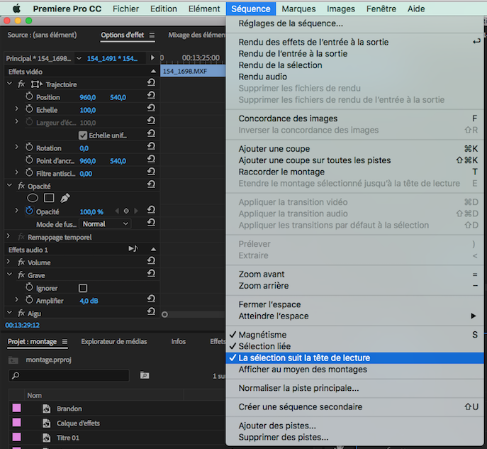This screenshot has width=487, height=449.
Task: Open the Projet montage panel menu
Action: click(65, 342)
